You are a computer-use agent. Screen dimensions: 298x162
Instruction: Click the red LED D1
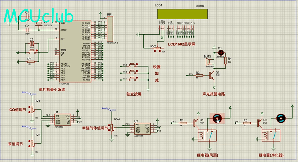point(221,53)
